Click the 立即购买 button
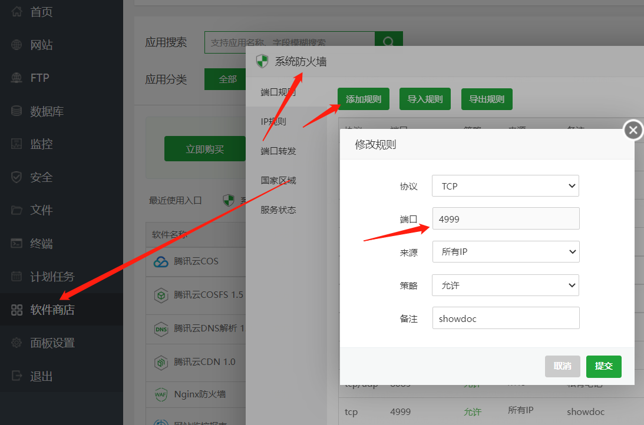644x425 pixels. 205,149
